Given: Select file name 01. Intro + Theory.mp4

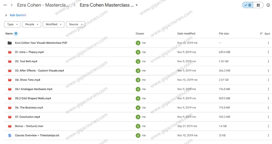Looking at the screenshot, I should (29, 52).
